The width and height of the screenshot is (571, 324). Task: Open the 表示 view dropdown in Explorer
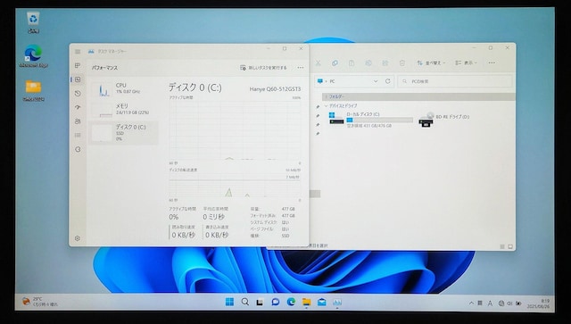point(466,63)
